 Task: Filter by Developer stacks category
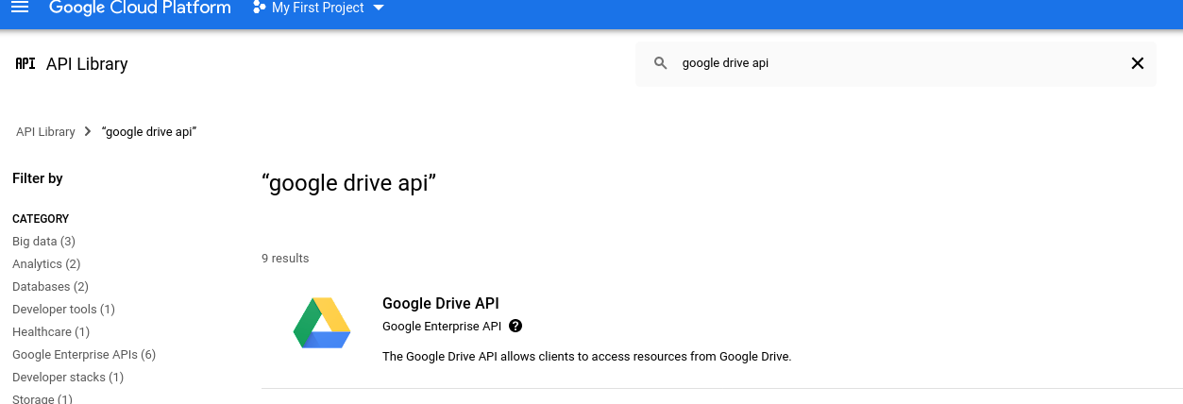click(68, 378)
